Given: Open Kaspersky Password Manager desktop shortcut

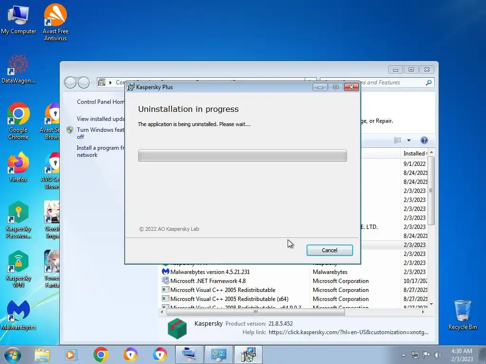Looking at the screenshot, I should [x=19, y=219].
